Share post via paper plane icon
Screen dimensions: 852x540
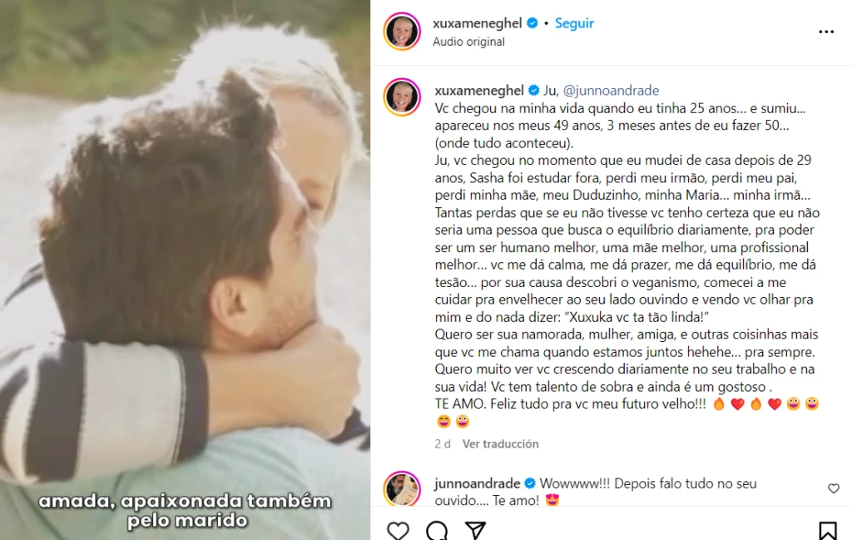click(475, 530)
